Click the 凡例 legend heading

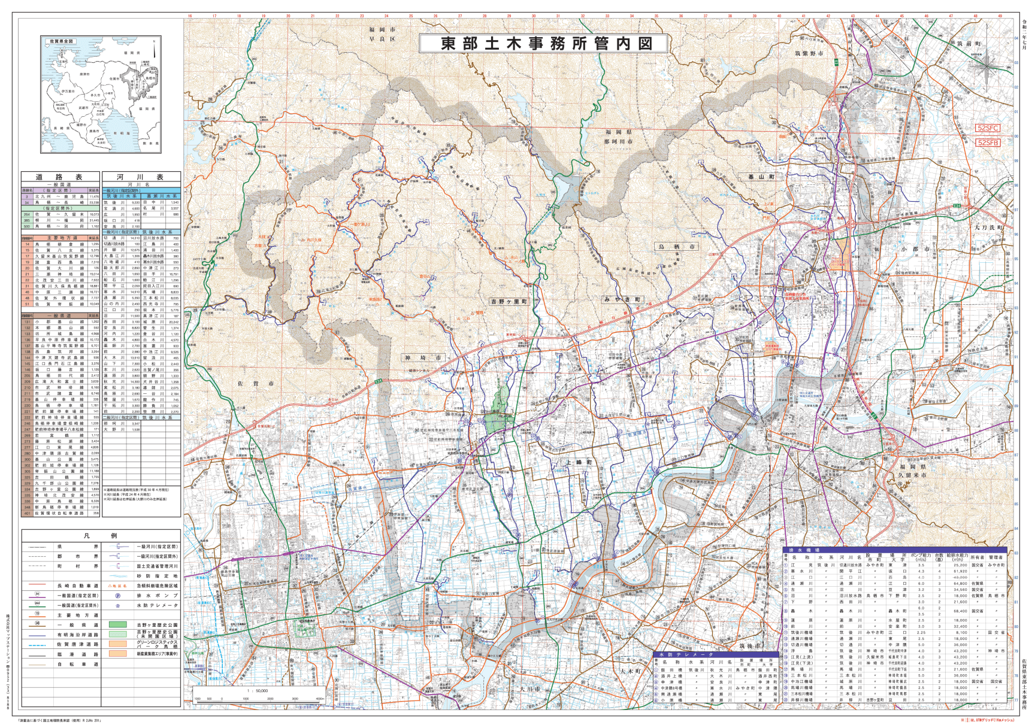(101, 536)
